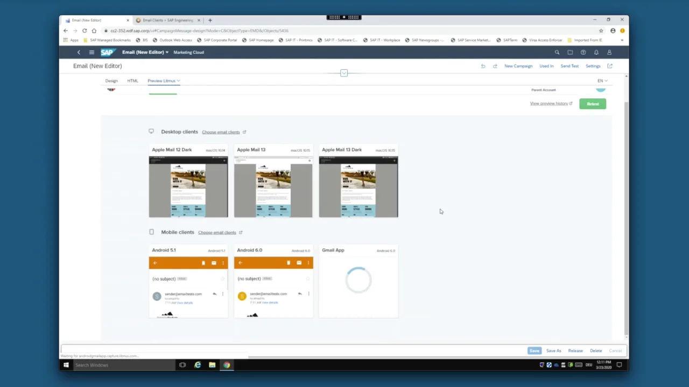Open the Apple Mail 12 Dark preview thumbnail
The image size is (689, 387).
coord(188,187)
